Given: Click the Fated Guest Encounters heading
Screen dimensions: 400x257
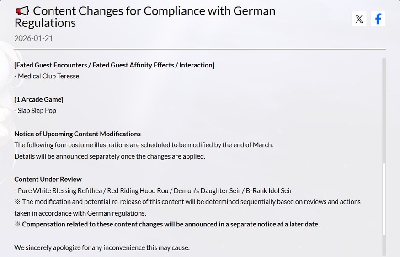Looking at the screenshot, I should (x=114, y=65).
